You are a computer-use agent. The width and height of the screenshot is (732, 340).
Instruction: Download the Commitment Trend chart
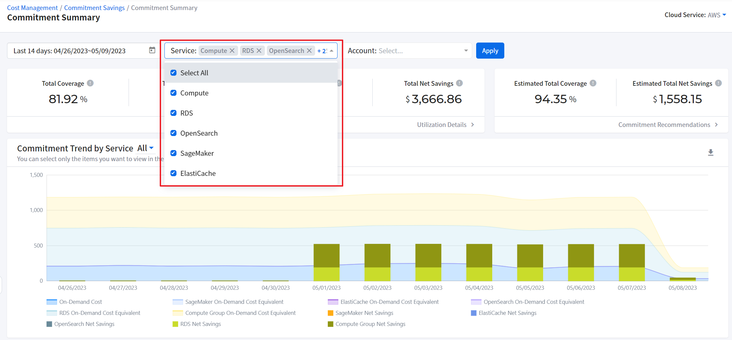coord(711,153)
